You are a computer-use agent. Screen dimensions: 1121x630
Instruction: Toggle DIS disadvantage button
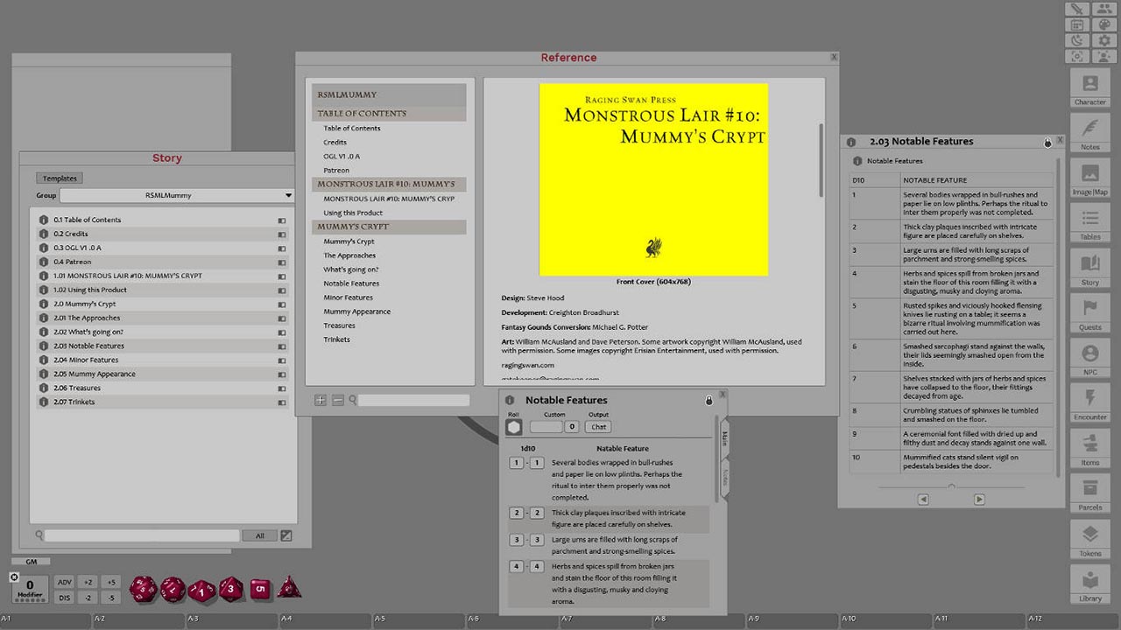pos(64,598)
